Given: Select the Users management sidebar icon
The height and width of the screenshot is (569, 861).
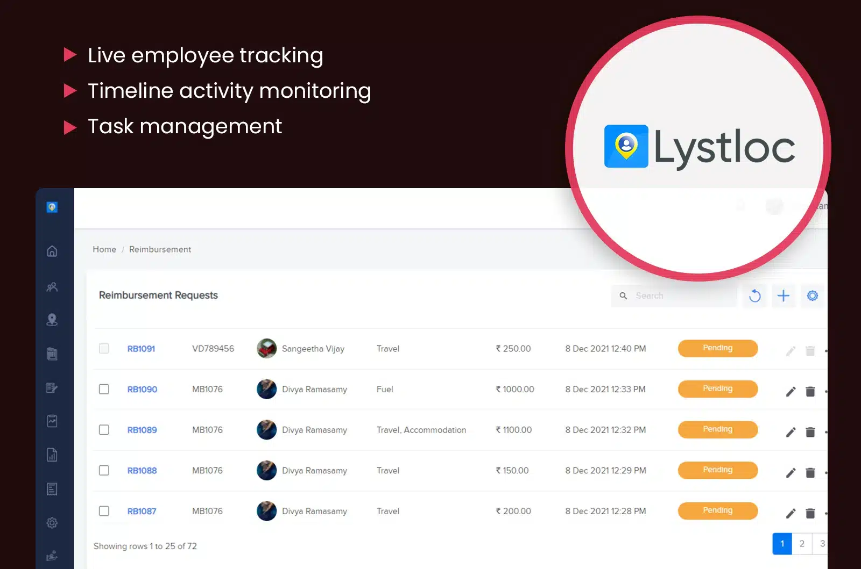Looking at the screenshot, I should (x=52, y=286).
